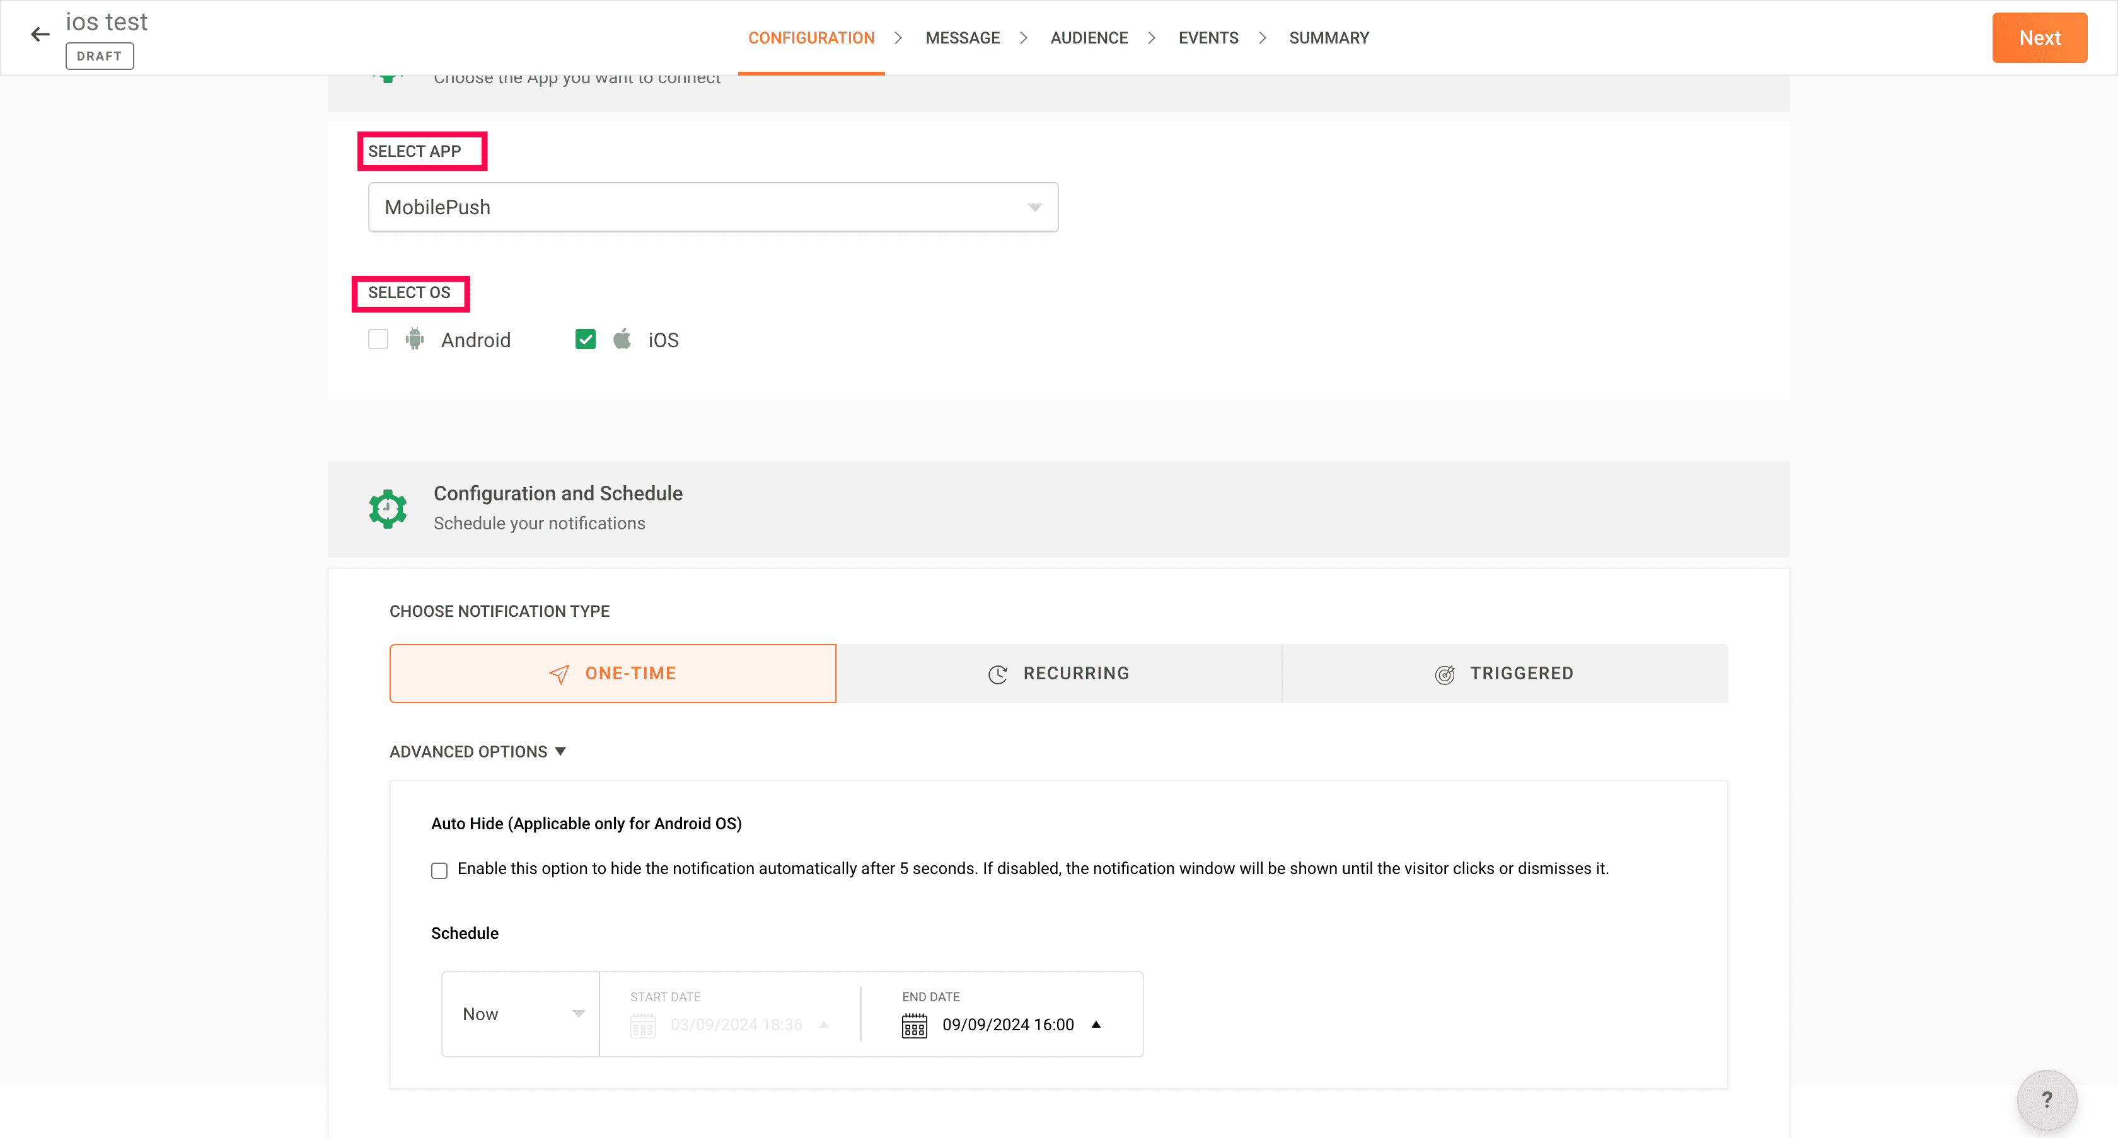The image size is (2118, 1138).
Task: Uncheck the iOS checkbox
Action: tap(586, 340)
